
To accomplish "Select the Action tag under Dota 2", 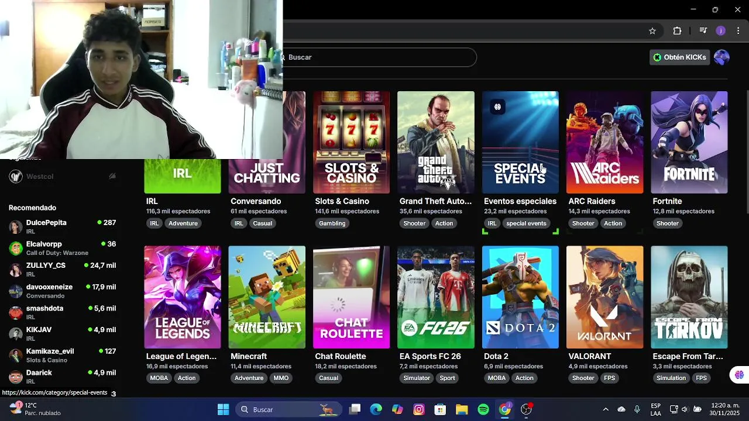I will click(x=524, y=378).
